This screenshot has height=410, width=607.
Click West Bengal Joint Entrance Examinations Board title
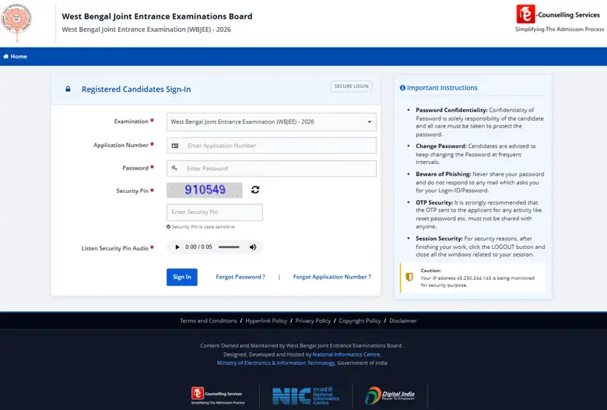[x=157, y=16]
